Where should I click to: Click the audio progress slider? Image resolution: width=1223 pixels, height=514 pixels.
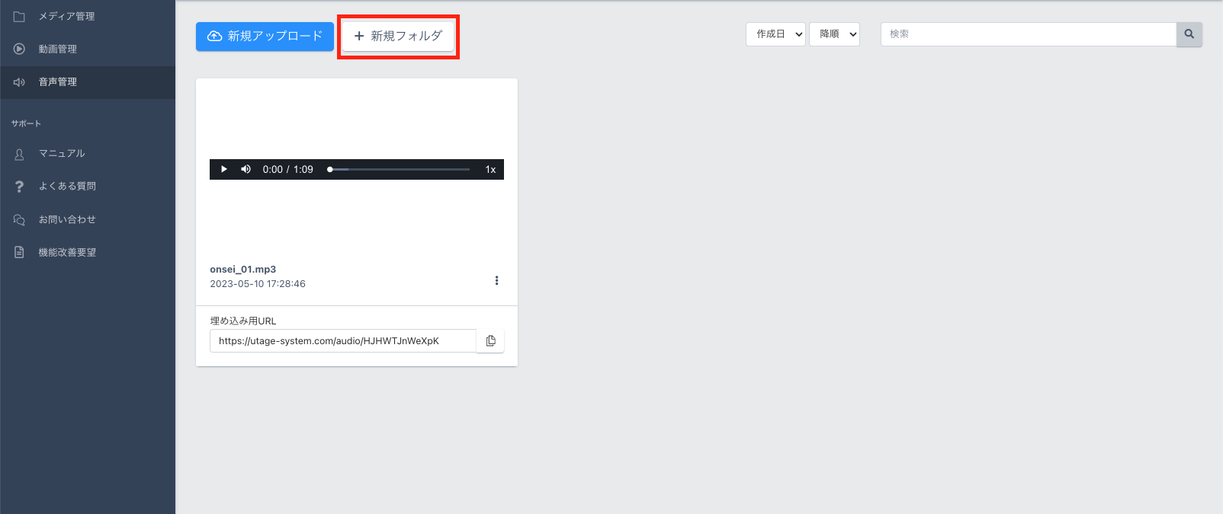pos(400,169)
